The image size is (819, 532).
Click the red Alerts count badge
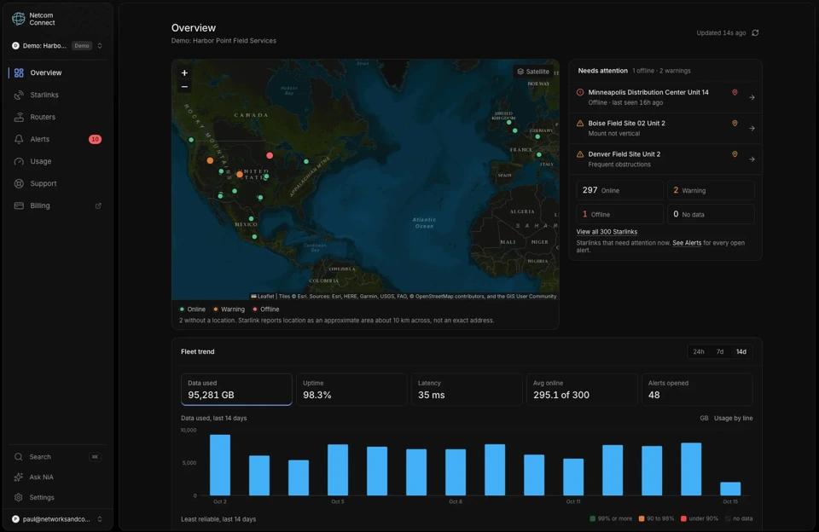95,140
